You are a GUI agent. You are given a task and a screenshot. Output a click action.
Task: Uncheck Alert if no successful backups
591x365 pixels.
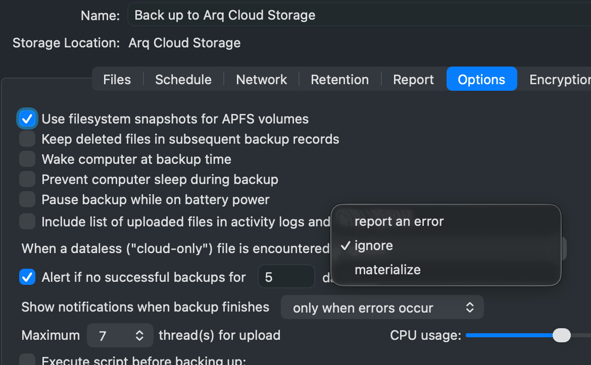click(27, 277)
